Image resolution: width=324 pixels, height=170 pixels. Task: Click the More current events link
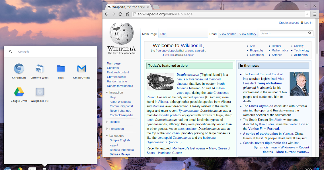293,152
